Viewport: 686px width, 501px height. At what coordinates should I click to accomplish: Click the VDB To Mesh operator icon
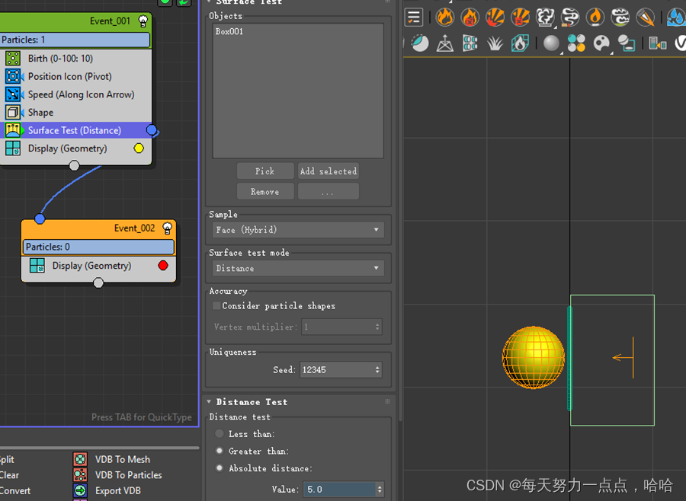coord(80,459)
